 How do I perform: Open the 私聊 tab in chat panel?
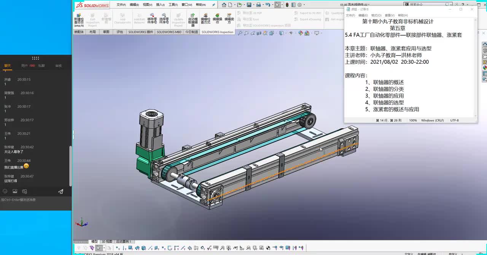41,66
